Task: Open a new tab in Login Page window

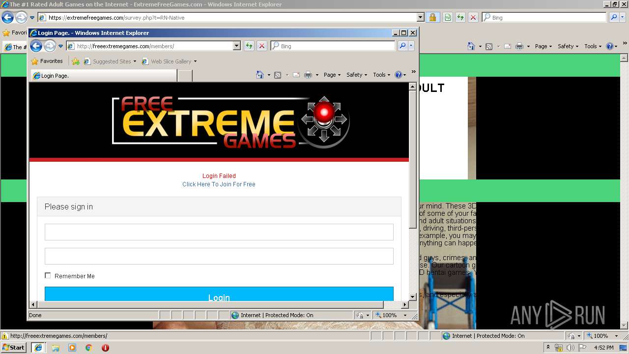Action: pos(185,76)
